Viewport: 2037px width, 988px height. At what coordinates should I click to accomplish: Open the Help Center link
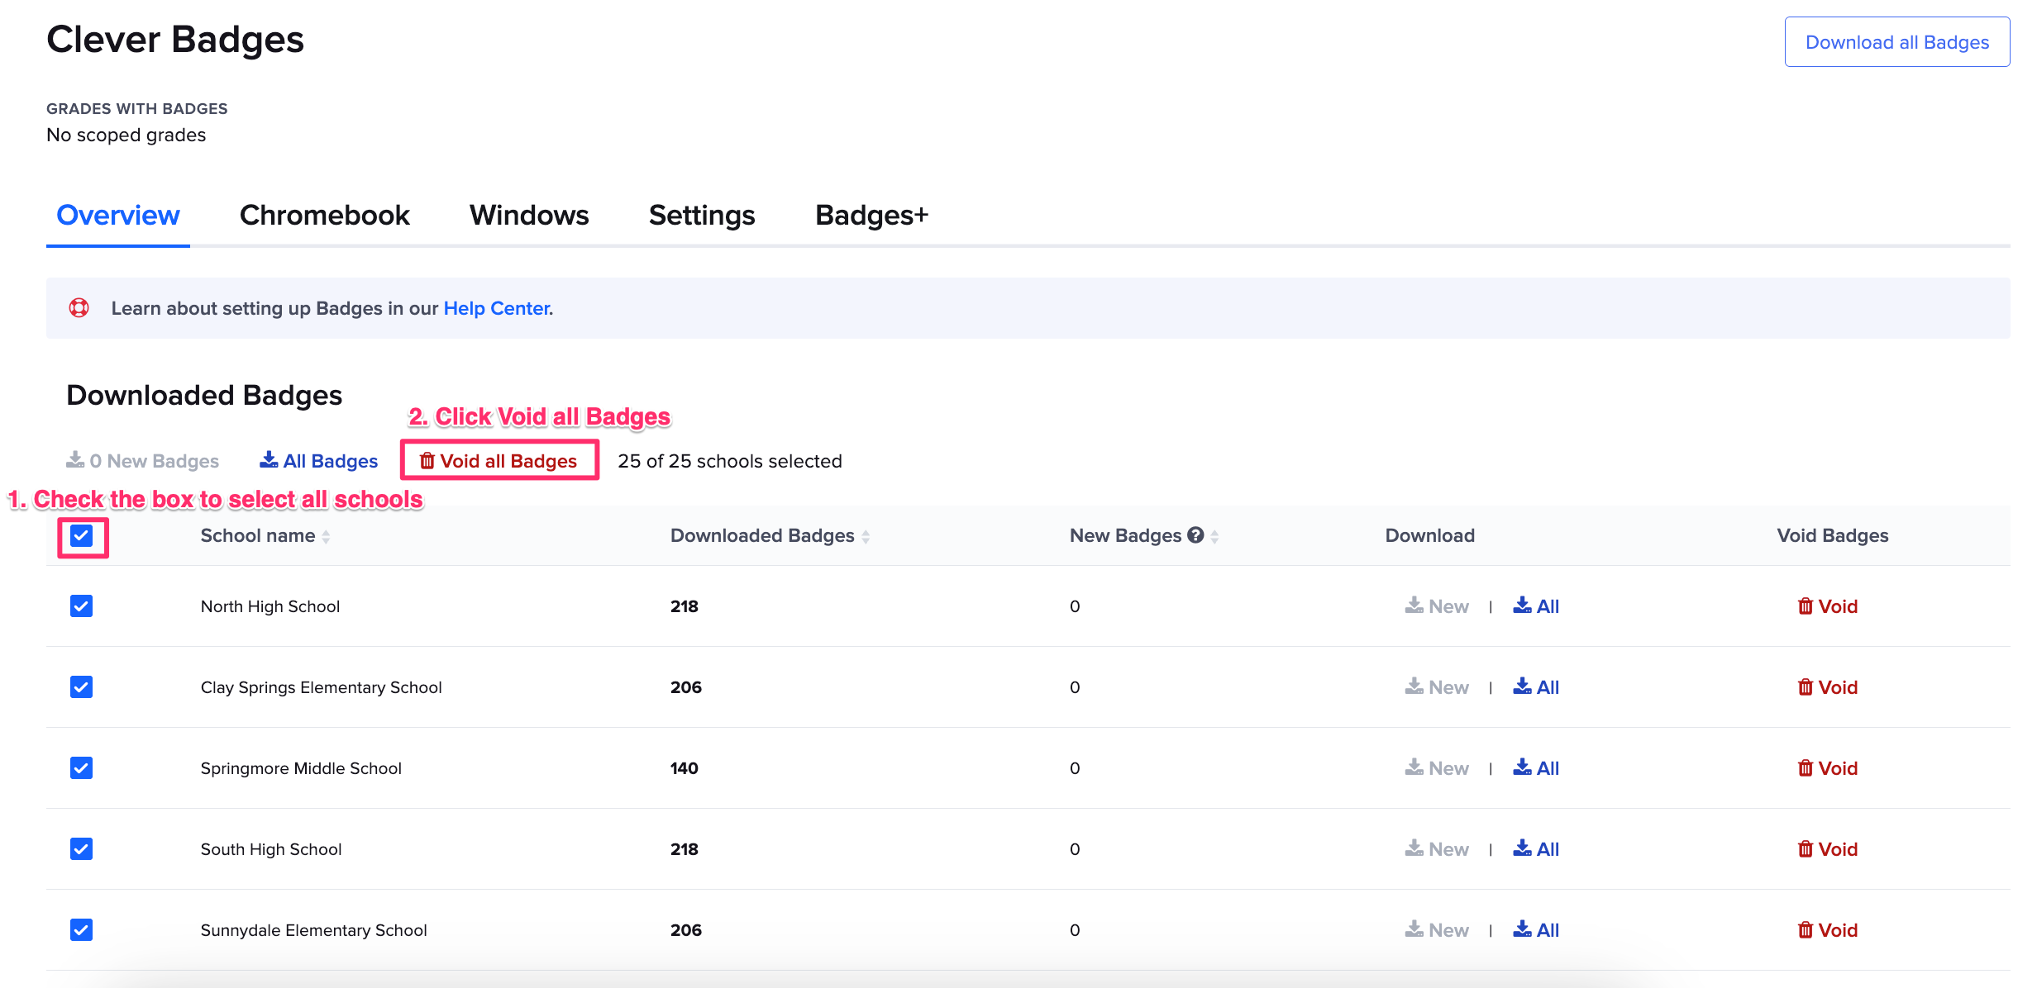point(497,308)
